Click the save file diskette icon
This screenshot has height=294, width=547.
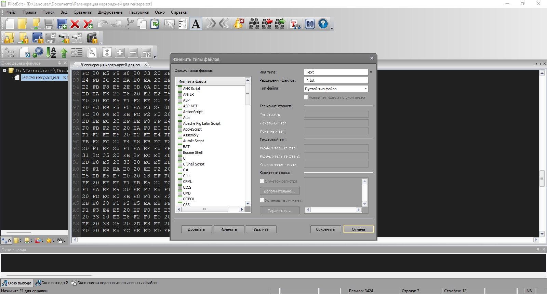click(49, 24)
